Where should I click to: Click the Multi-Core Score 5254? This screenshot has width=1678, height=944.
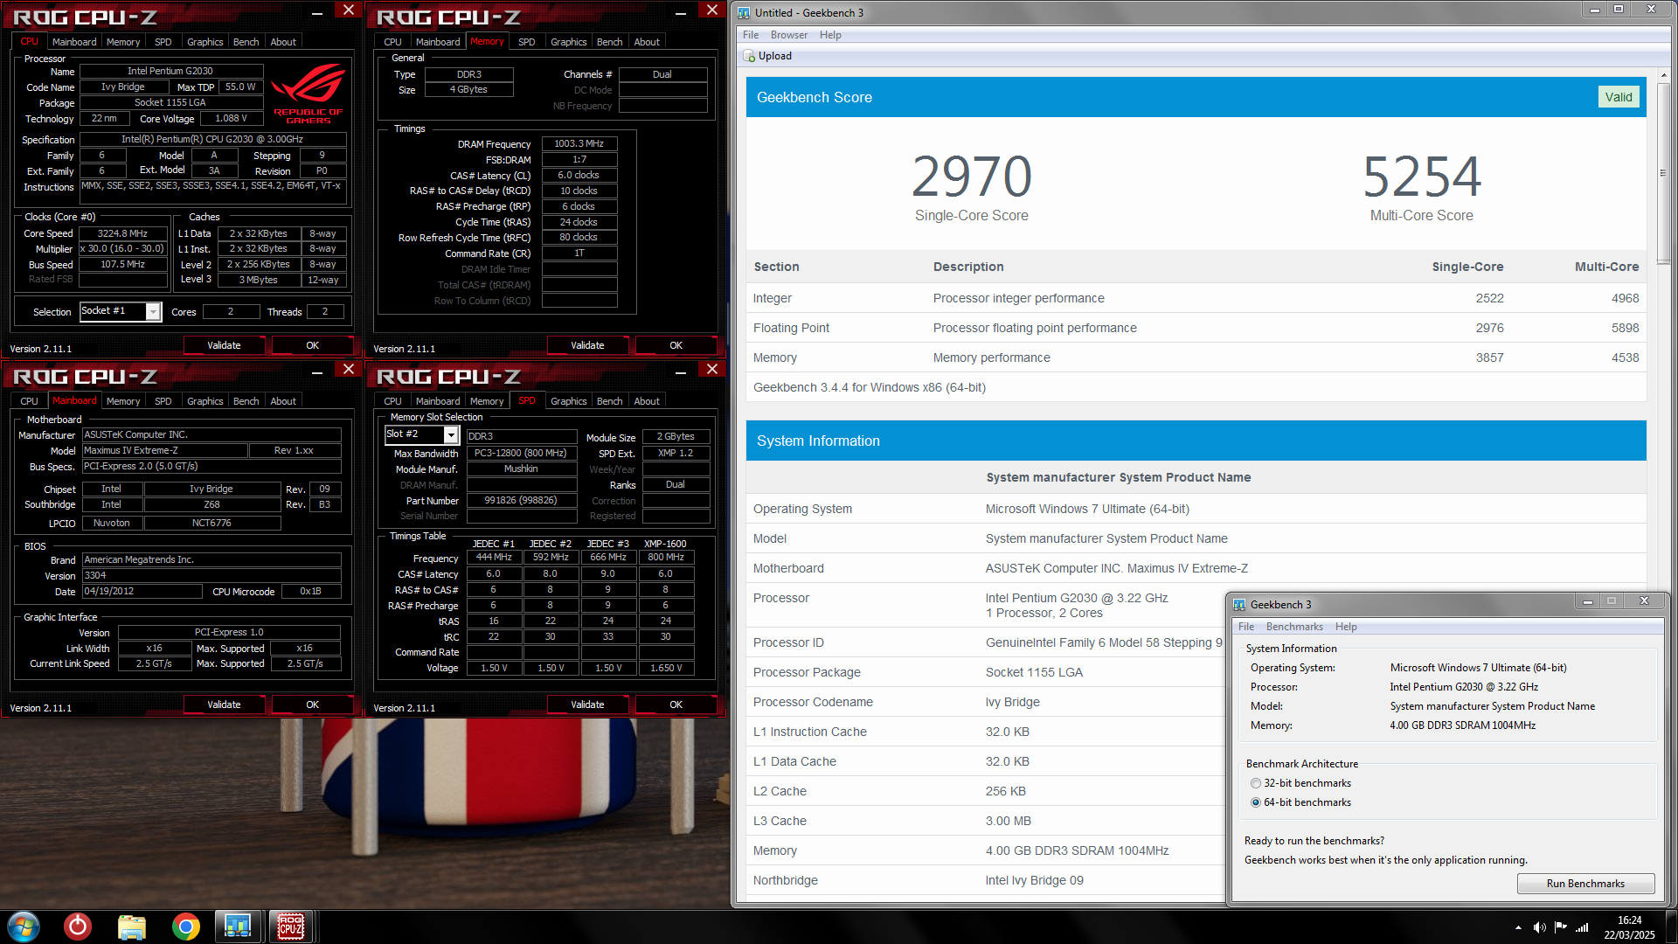click(1421, 177)
